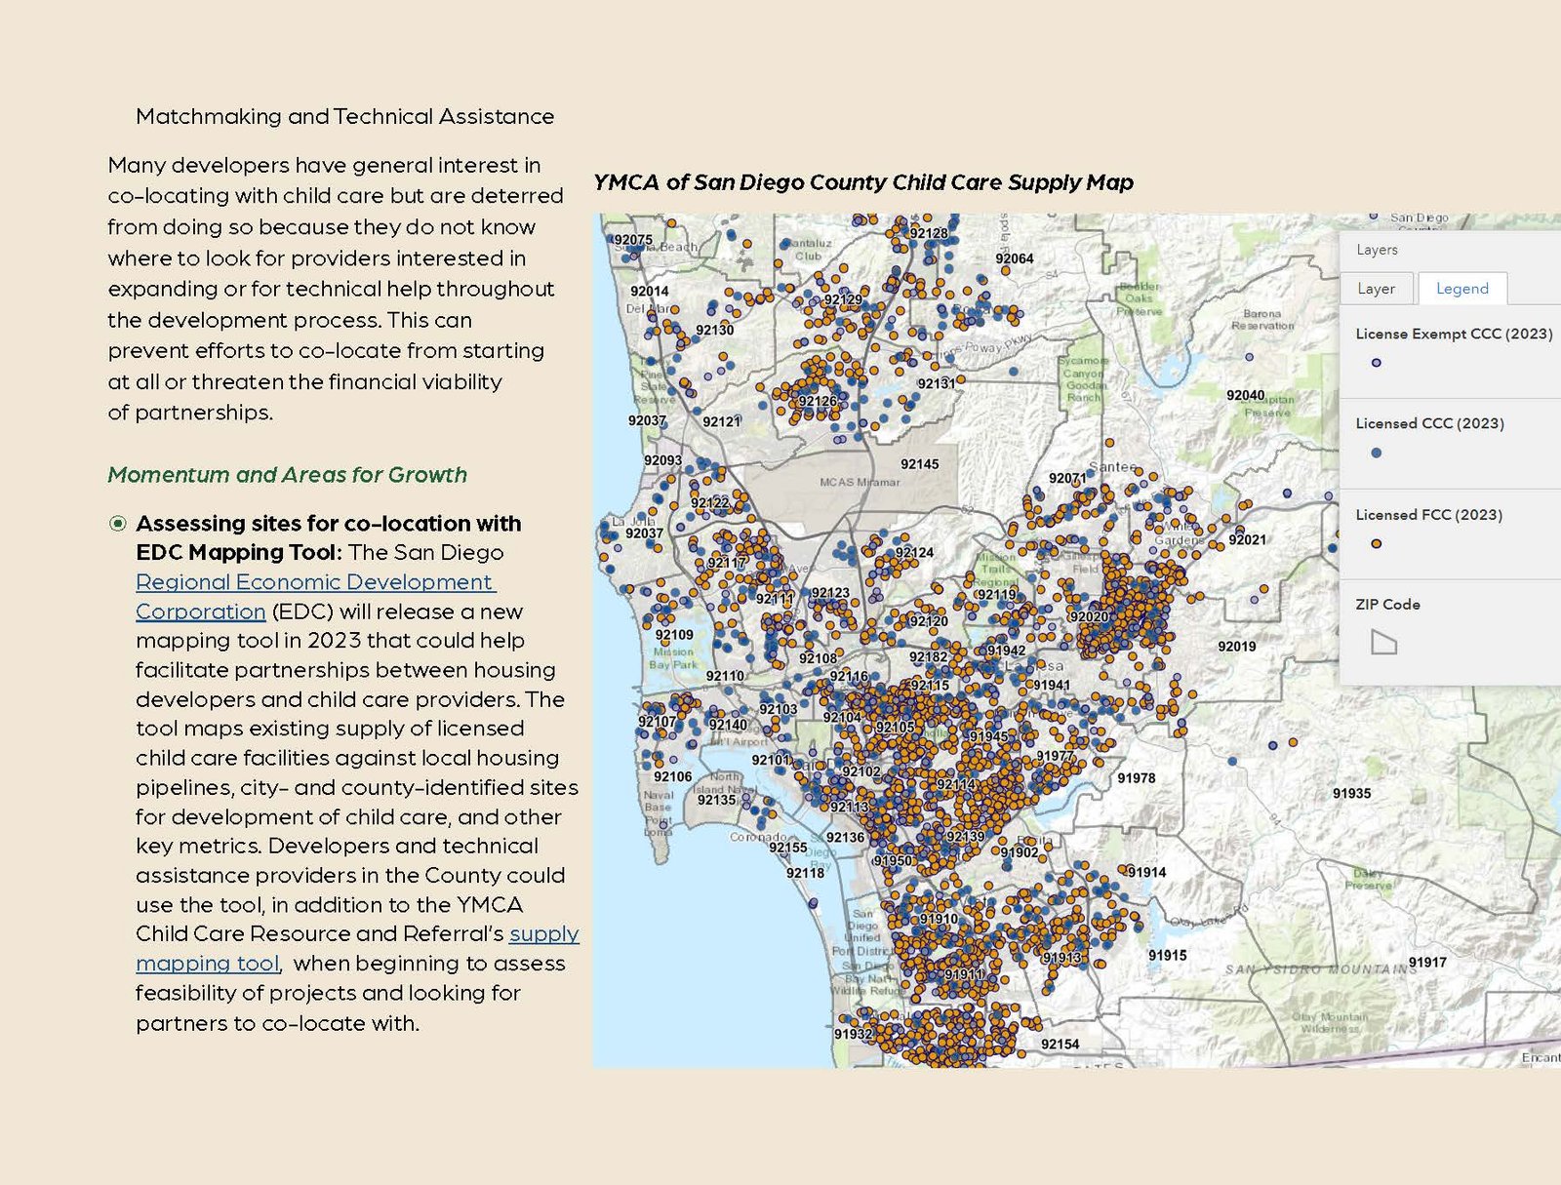Click ZIP label 92123 on map

[830, 593]
